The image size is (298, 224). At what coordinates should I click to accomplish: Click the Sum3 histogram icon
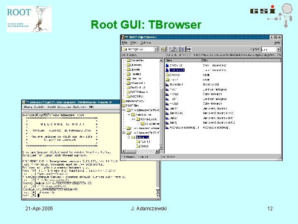167,123
